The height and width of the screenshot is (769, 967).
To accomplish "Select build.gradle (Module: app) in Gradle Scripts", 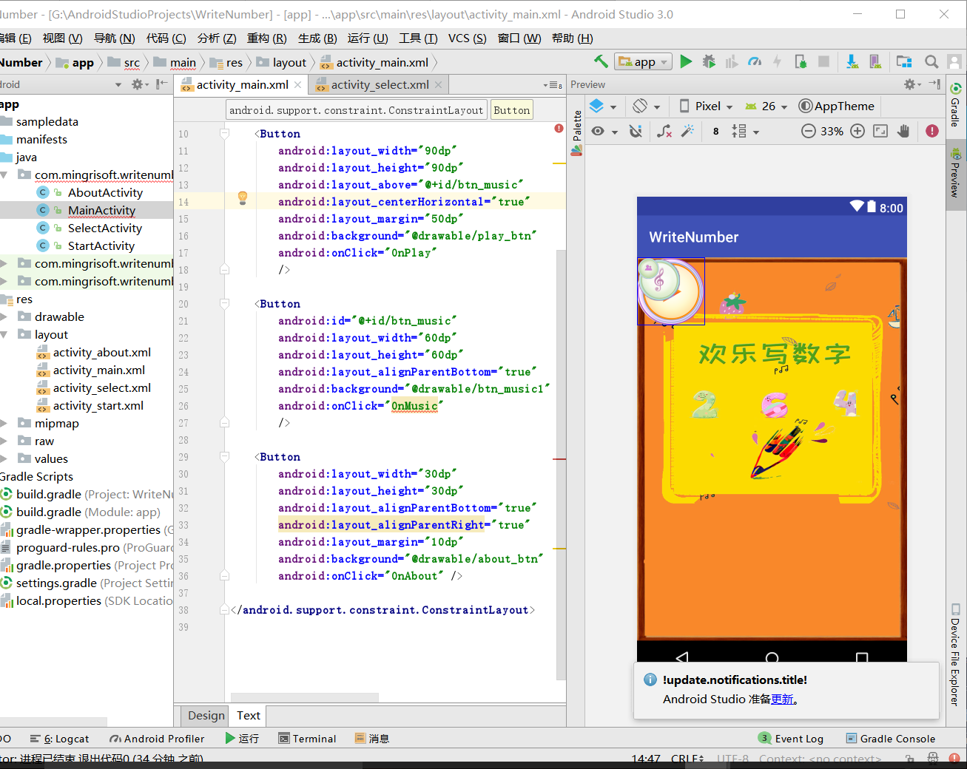I will 80,512.
